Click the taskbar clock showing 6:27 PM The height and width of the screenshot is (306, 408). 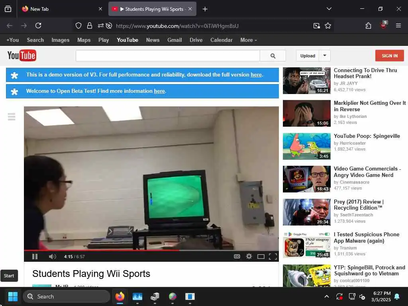coord(381,296)
